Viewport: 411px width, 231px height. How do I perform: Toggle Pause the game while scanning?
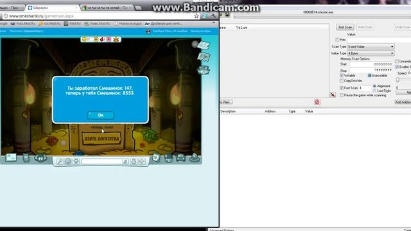[x=342, y=96]
